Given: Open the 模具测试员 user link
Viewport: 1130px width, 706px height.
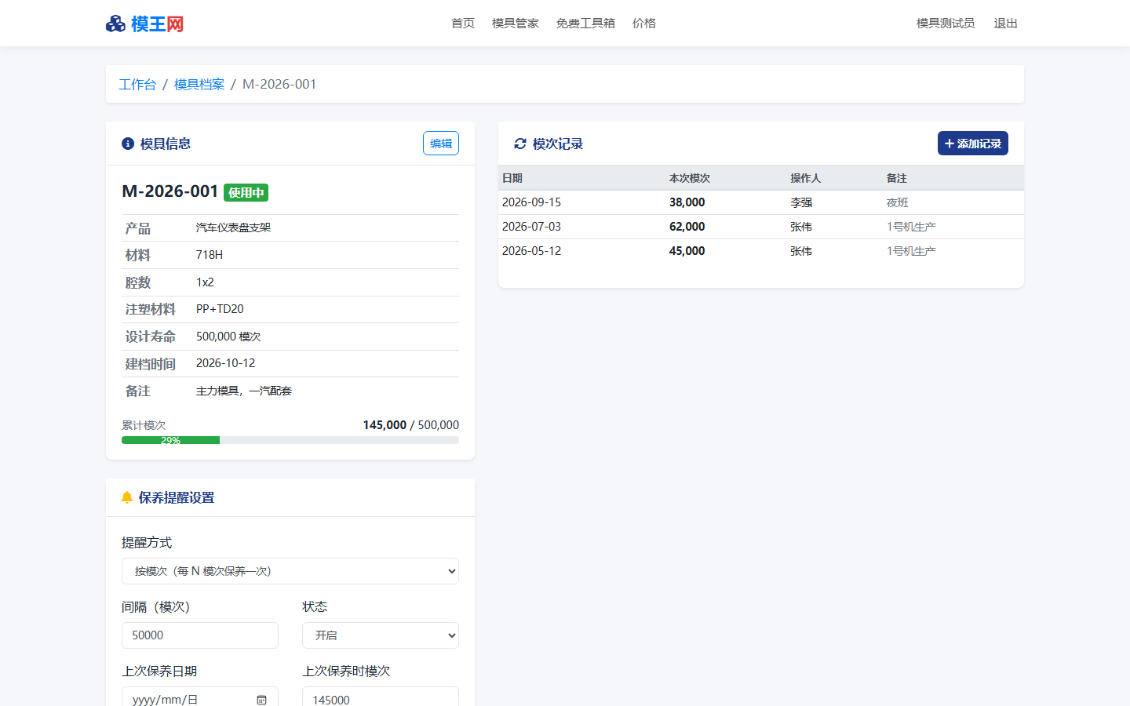Looking at the screenshot, I should point(946,24).
